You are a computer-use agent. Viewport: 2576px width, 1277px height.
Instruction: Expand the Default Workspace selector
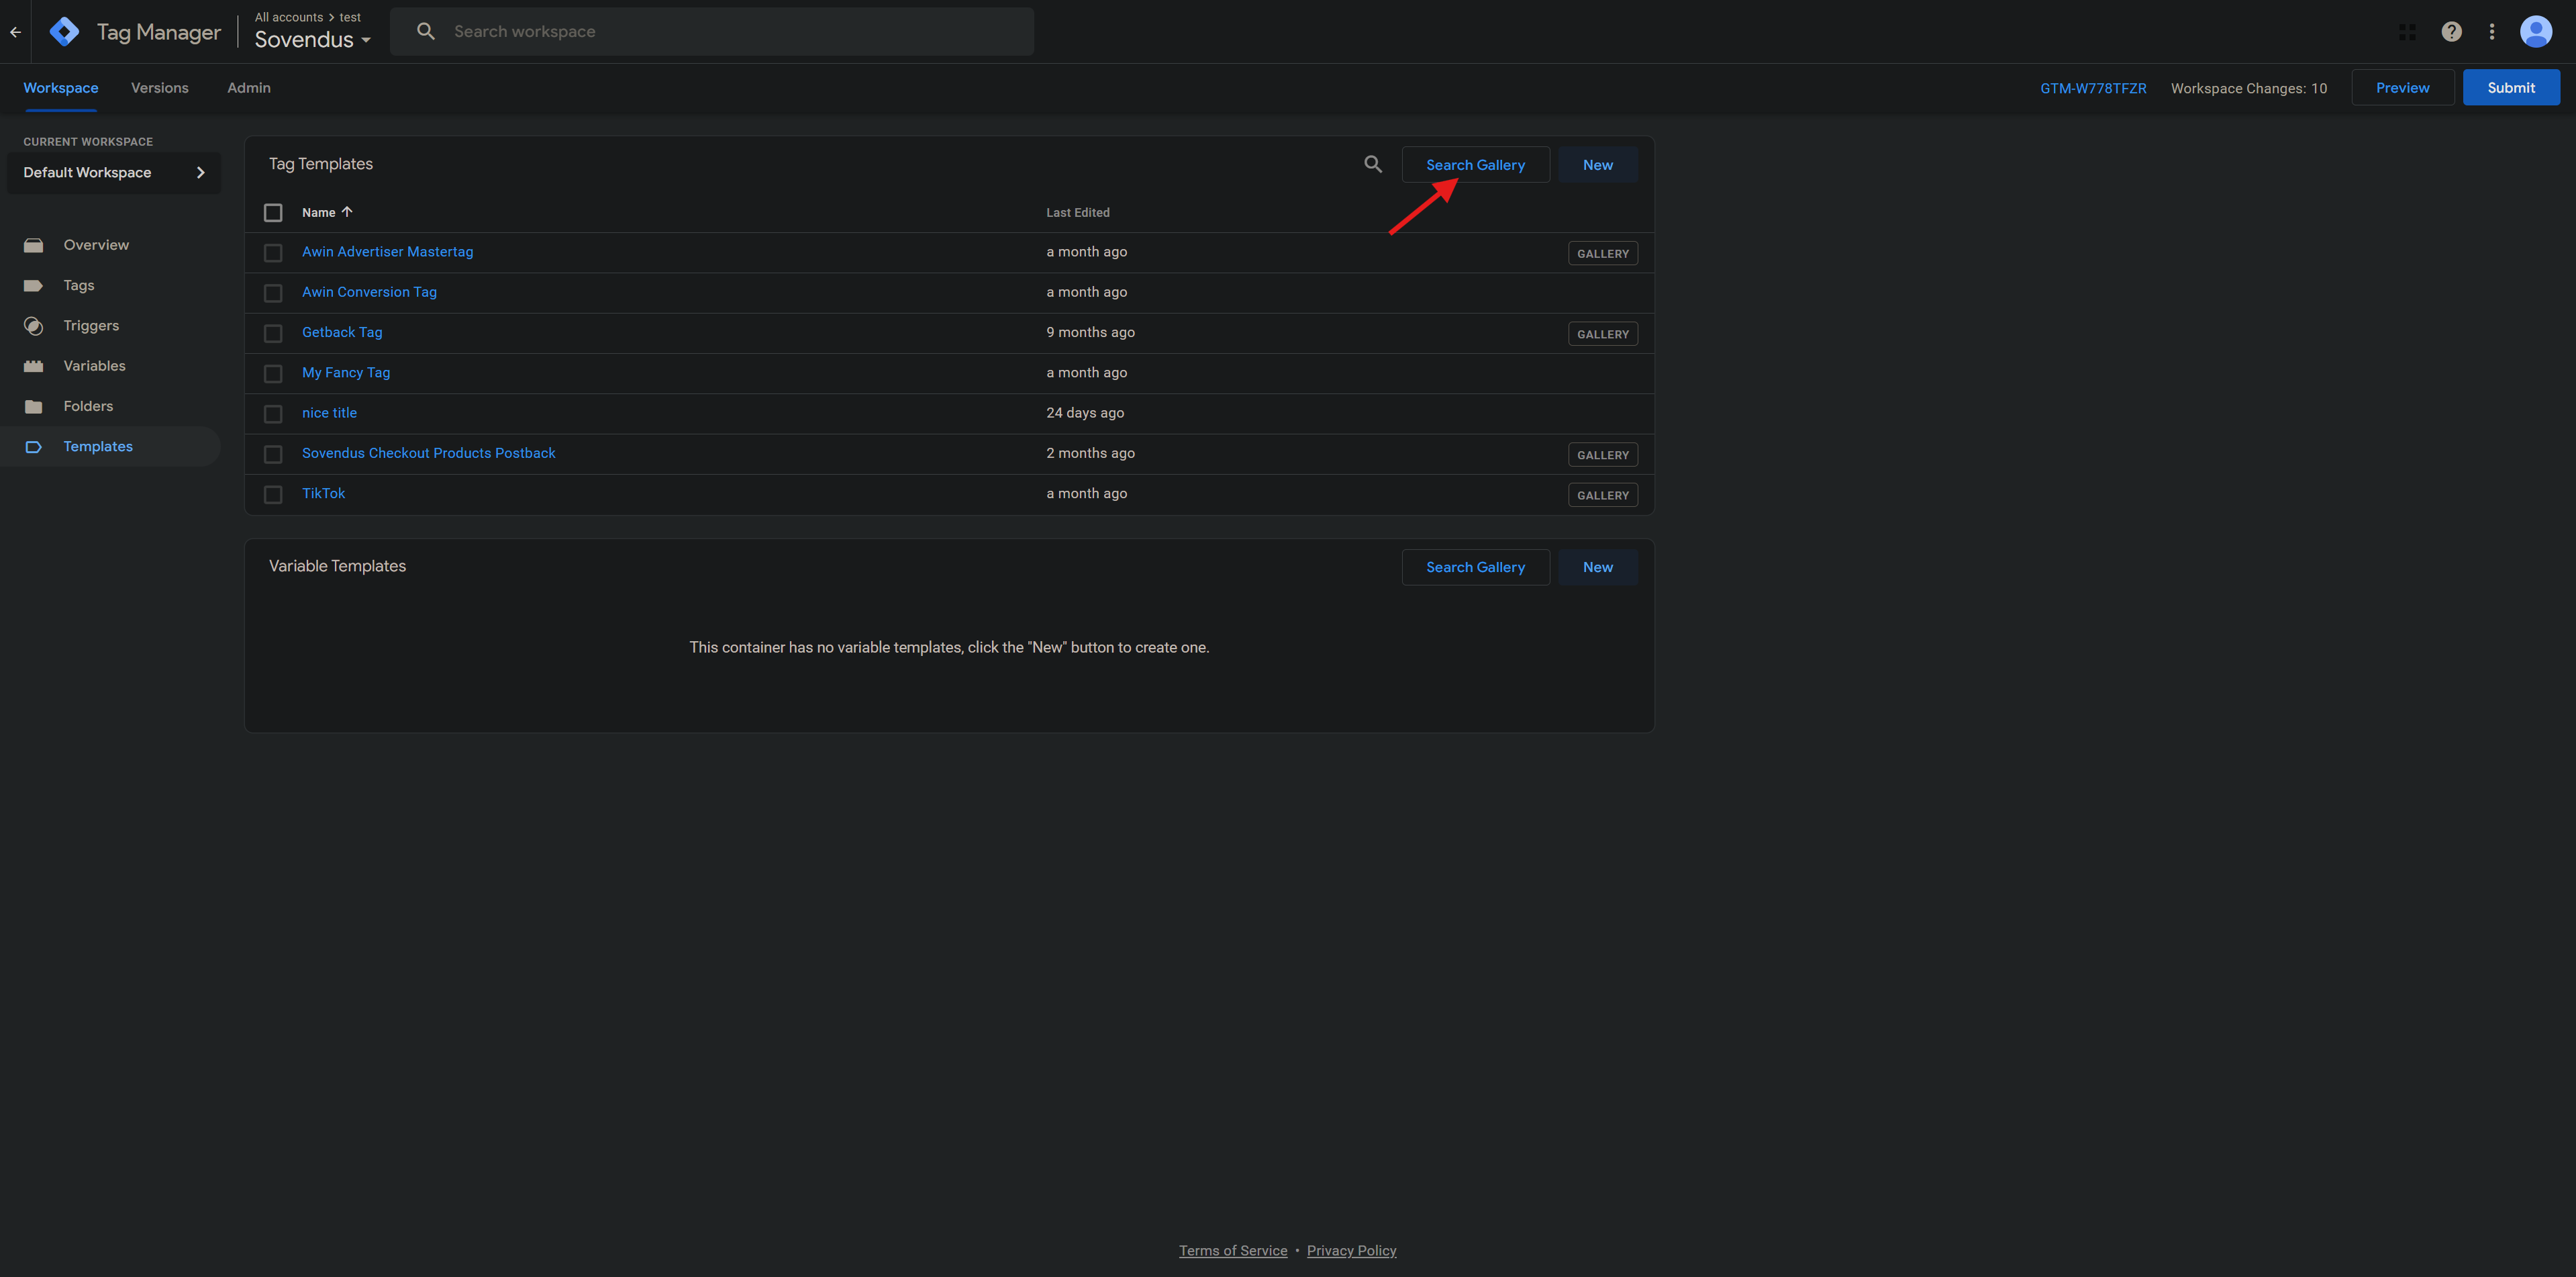[114, 173]
